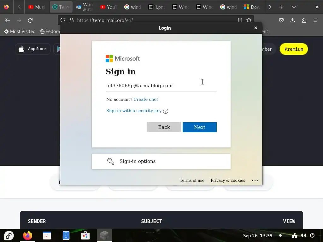Open the gray boxes taskbar app
The image size is (323, 242).
[104, 235]
